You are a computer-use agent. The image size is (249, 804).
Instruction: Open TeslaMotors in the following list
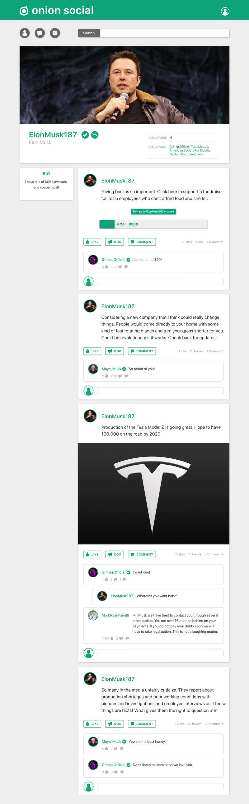coord(200,147)
